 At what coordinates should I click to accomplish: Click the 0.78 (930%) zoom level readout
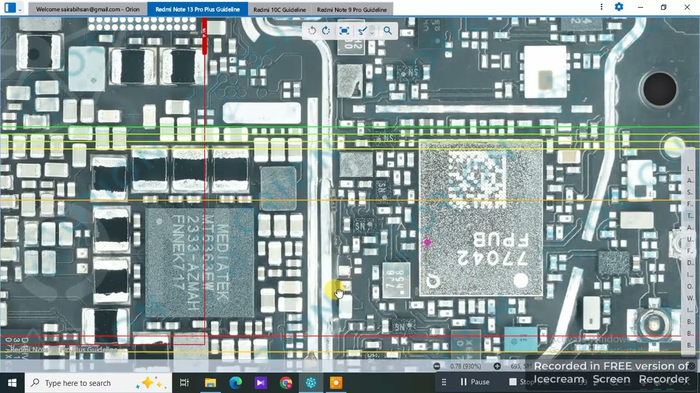[466, 366]
